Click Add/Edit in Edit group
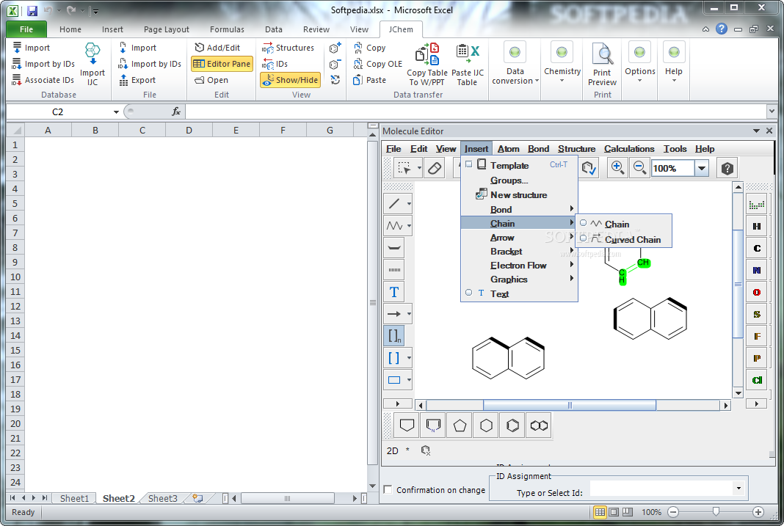This screenshot has height=526, width=784. pyautogui.click(x=217, y=48)
